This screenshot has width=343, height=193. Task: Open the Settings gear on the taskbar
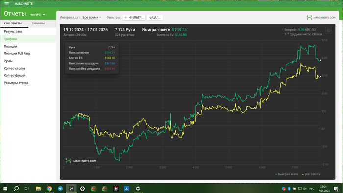(x=138, y=189)
